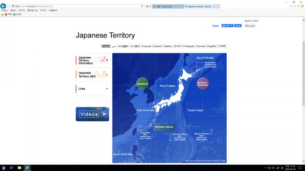The width and height of the screenshot is (305, 171).
Task: Open the 도구 (Tools) menu
Action: click(x=44, y=10)
